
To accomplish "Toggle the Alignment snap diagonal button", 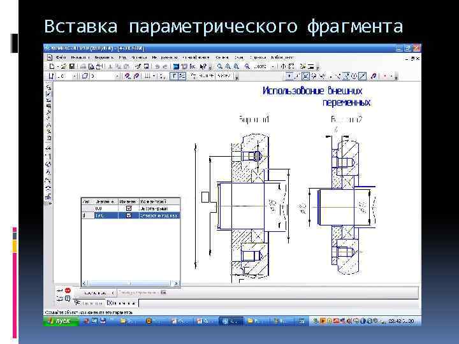I will (362, 76).
